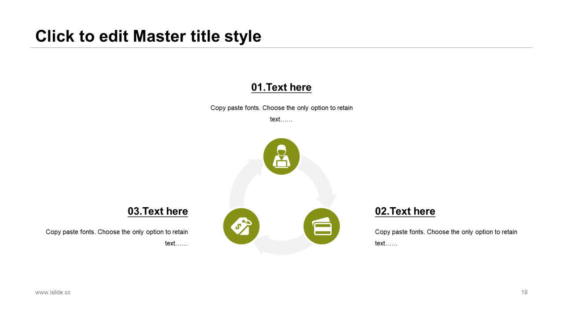
Task: Click the credit card icon circle
Action: pyautogui.click(x=322, y=226)
